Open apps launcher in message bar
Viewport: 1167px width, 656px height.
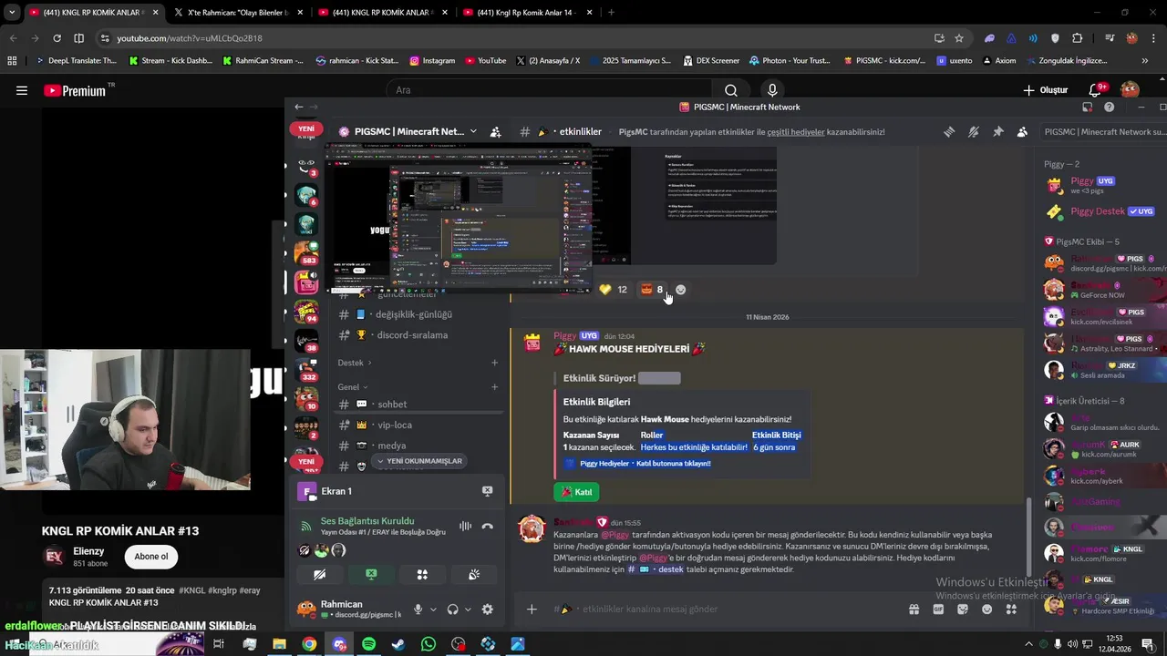pyautogui.click(x=1011, y=610)
